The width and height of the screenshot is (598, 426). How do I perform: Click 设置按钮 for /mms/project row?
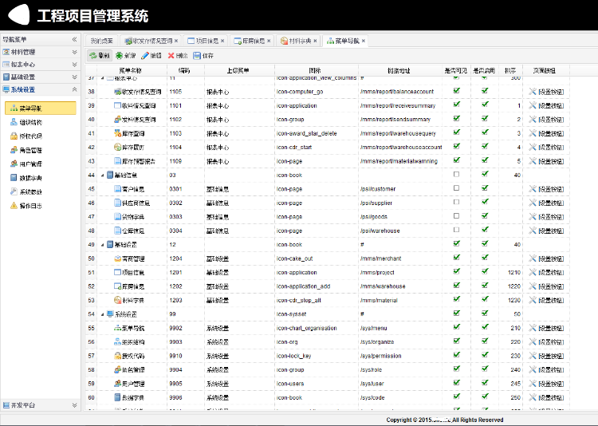[551, 273]
